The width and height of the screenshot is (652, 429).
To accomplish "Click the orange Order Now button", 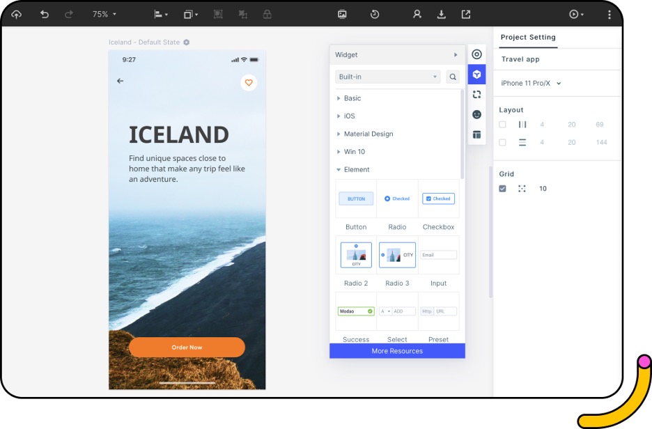I will coord(187,348).
